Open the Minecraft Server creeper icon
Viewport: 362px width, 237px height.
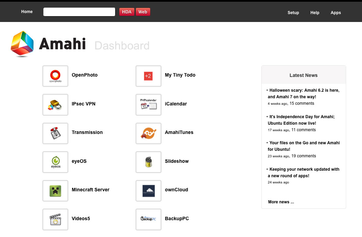click(x=55, y=191)
